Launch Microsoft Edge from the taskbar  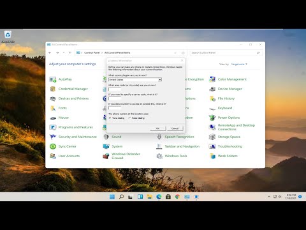click(x=159, y=197)
